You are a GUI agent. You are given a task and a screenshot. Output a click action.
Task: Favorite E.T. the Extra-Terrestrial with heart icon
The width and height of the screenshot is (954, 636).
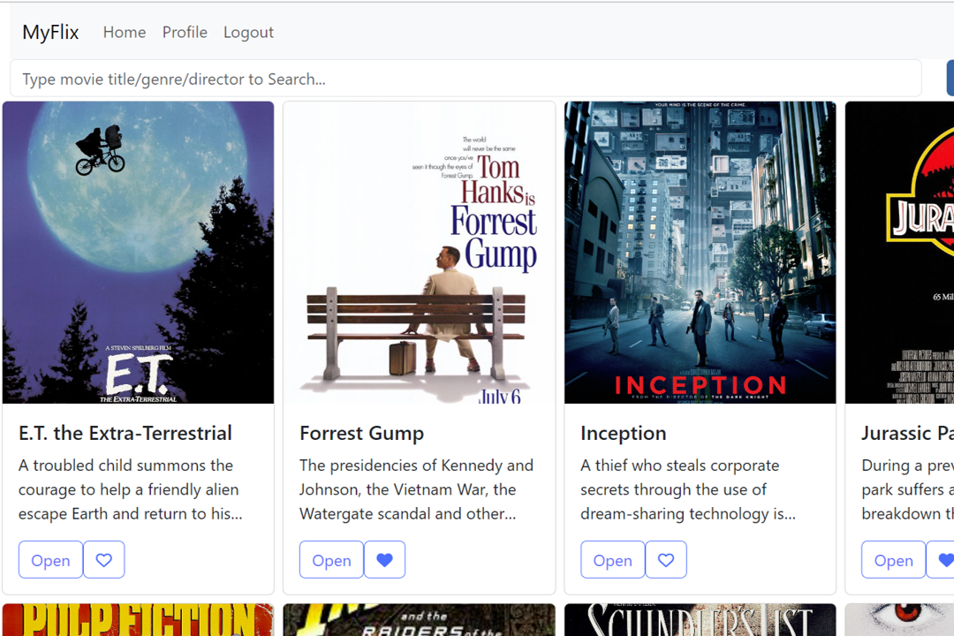click(103, 559)
